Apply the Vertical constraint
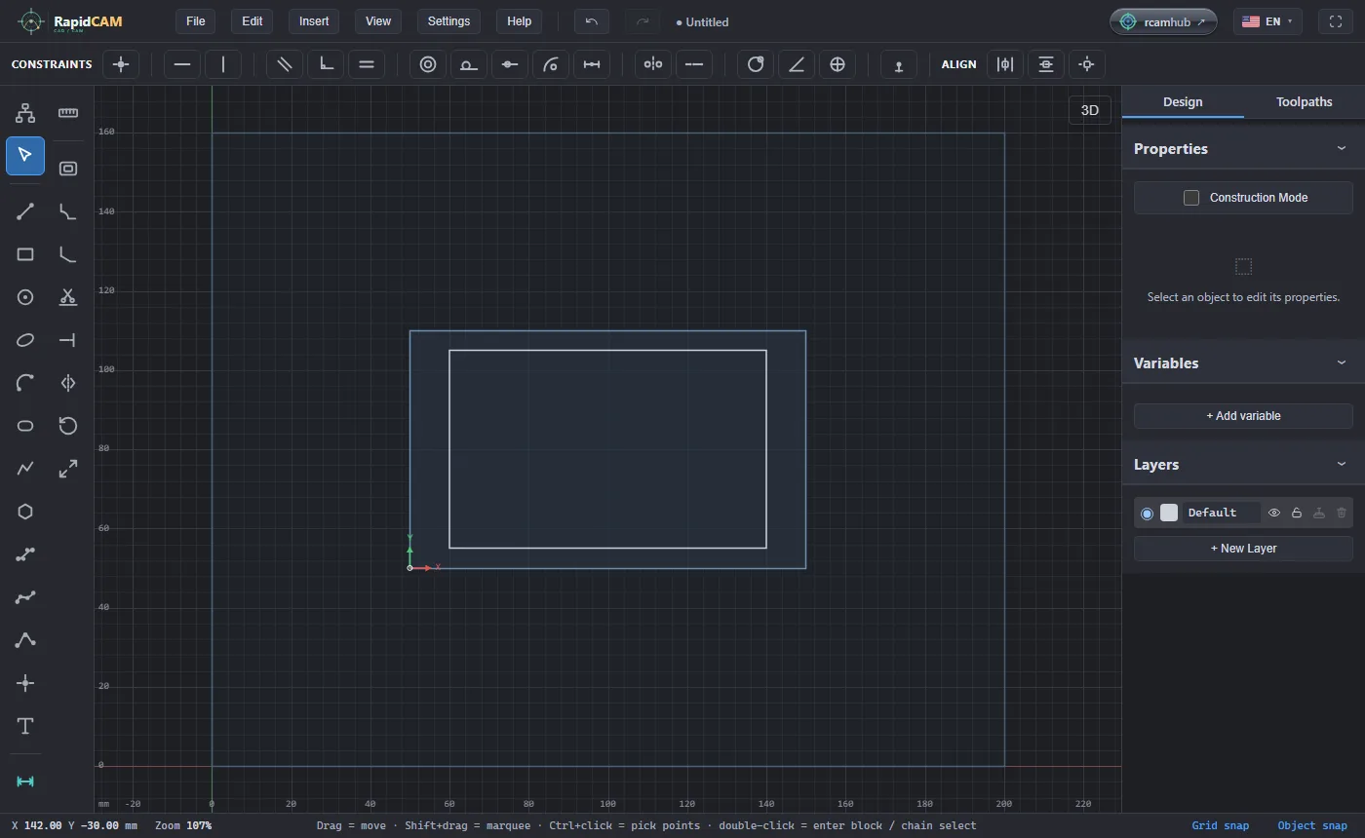The image size is (1365, 838). pos(223,64)
